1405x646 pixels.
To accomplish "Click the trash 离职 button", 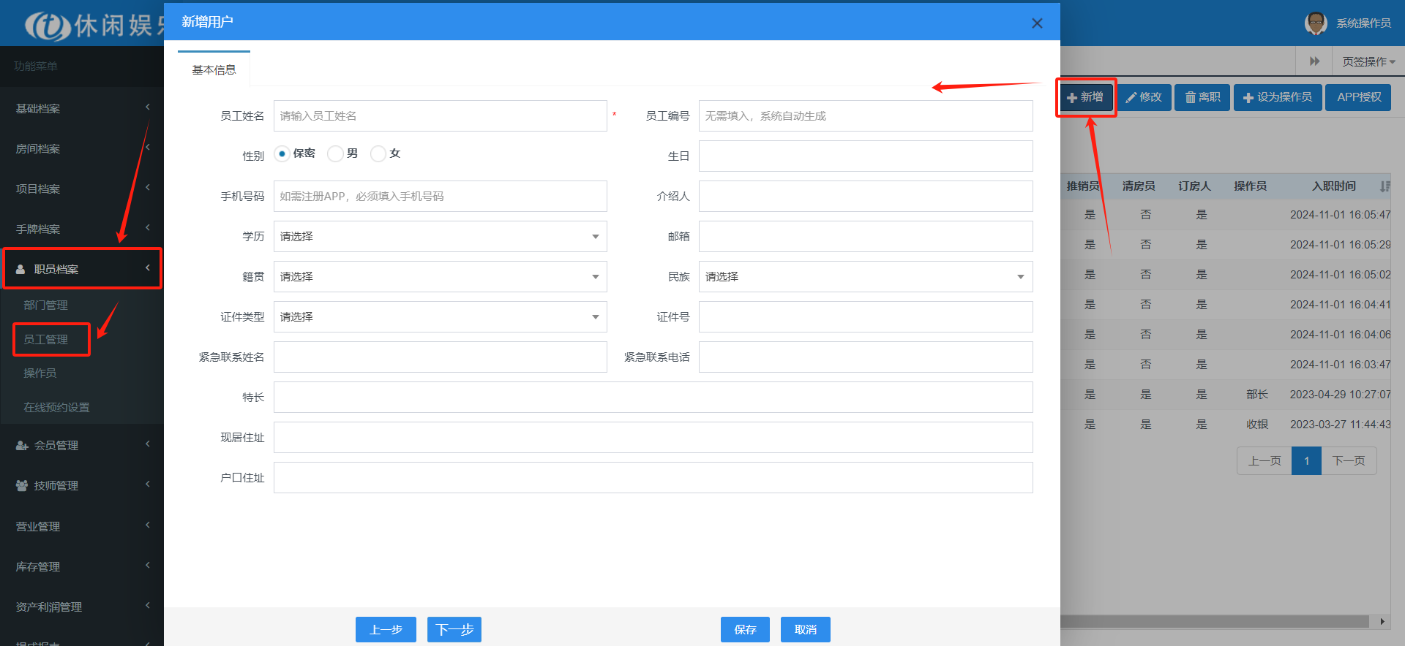I will click(1202, 97).
